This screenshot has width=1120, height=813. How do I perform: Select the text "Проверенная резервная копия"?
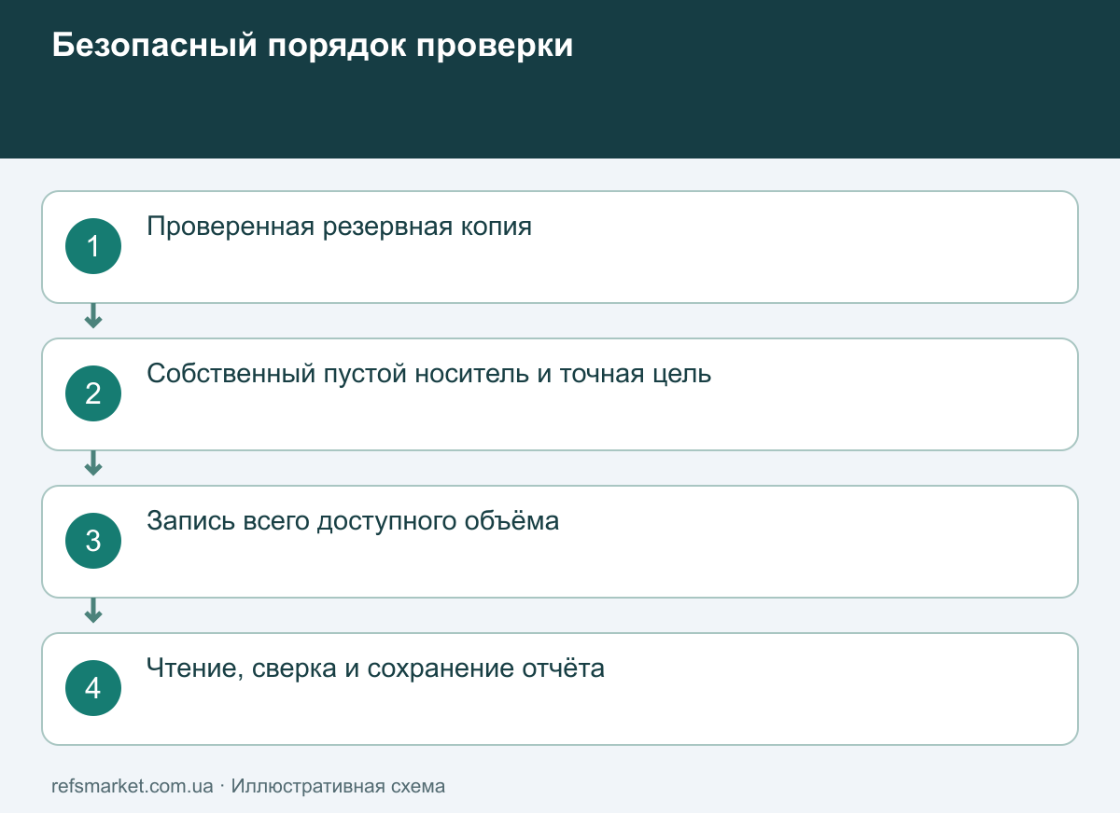[x=340, y=227]
